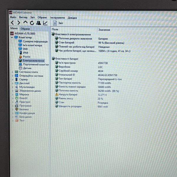Click the Мультимедіа speaker icon
Screen dimensions: 177x177
17,87
